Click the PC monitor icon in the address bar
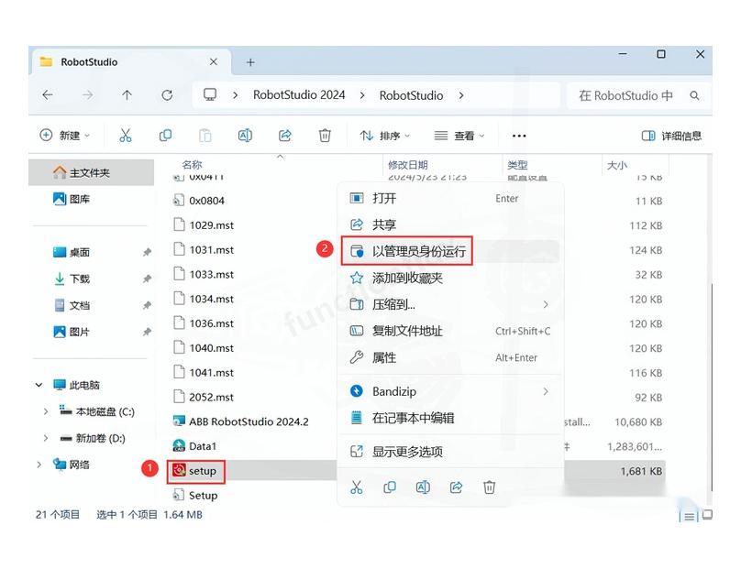 [x=210, y=95]
